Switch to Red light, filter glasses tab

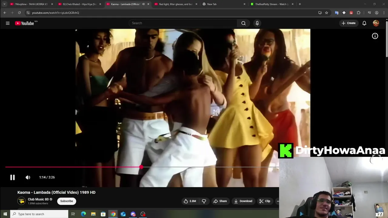(x=176, y=4)
